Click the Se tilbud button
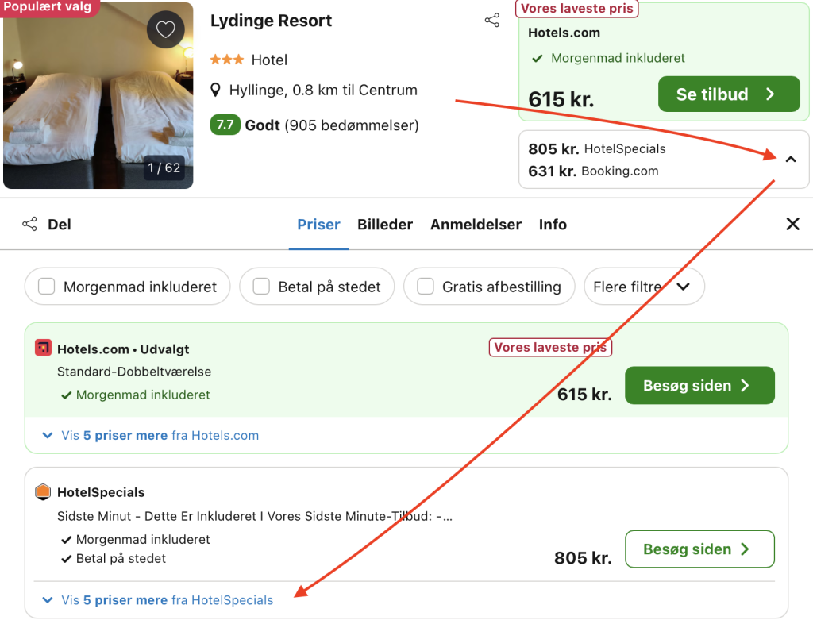The width and height of the screenshot is (813, 624). (728, 94)
